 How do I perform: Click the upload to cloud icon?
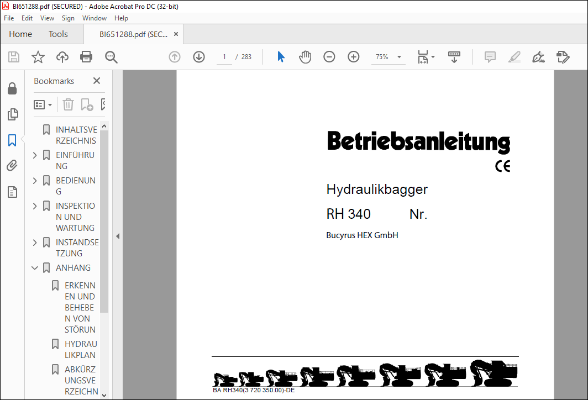coord(62,57)
